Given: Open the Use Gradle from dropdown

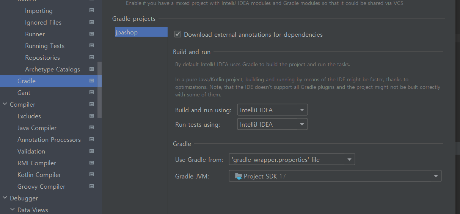Looking at the screenshot, I should coord(292,160).
